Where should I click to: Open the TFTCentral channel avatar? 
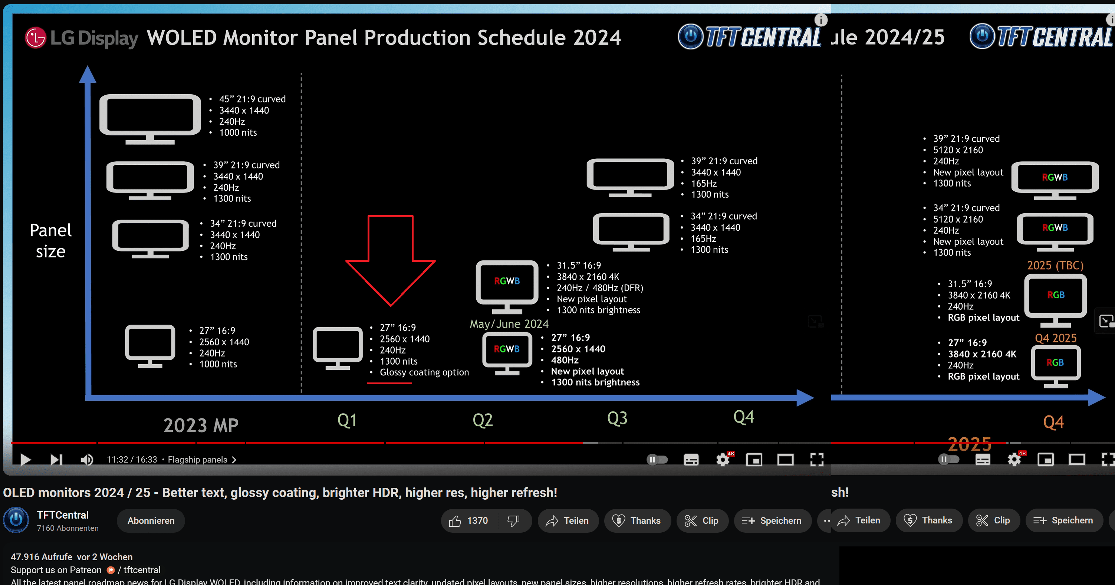click(16, 519)
